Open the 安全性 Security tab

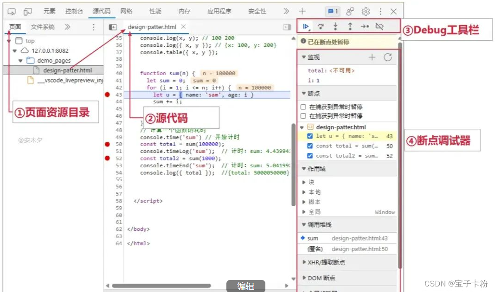coord(257,11)
